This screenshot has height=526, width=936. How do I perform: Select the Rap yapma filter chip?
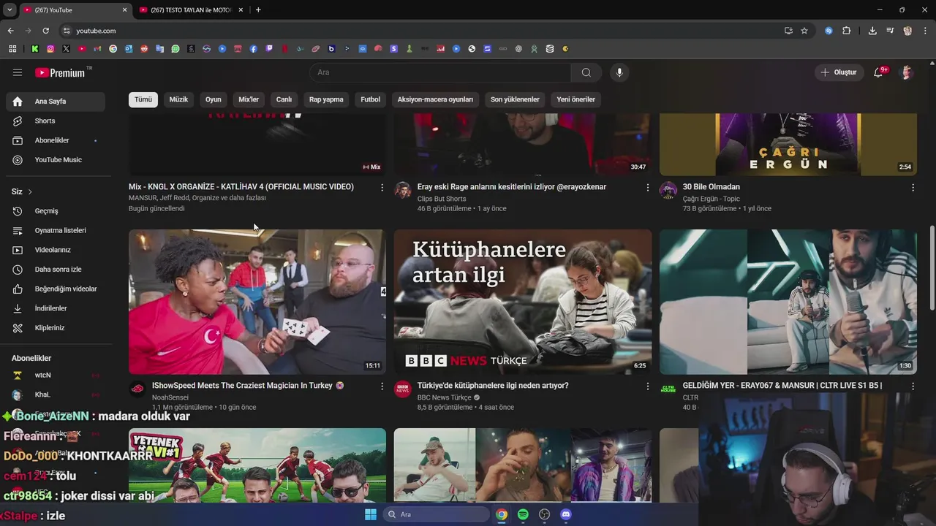pos(326,99)
